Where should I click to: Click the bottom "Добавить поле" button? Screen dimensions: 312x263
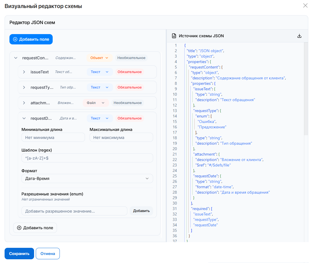(x=35, y=227)
